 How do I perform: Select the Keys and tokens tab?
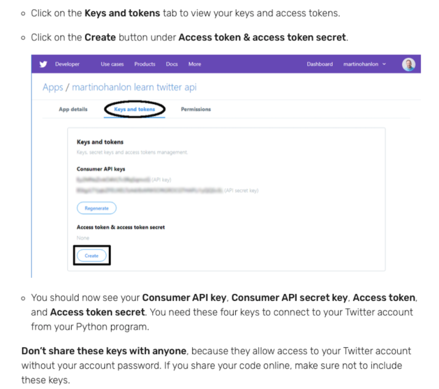[134, 109]
